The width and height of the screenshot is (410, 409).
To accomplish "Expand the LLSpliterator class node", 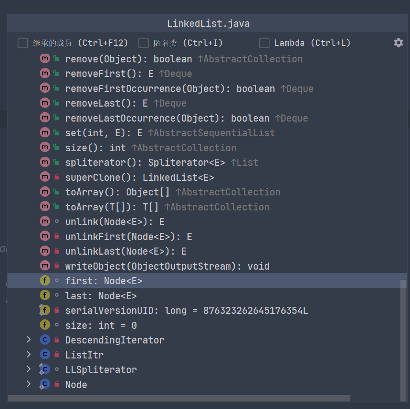I will click(28, 370).
